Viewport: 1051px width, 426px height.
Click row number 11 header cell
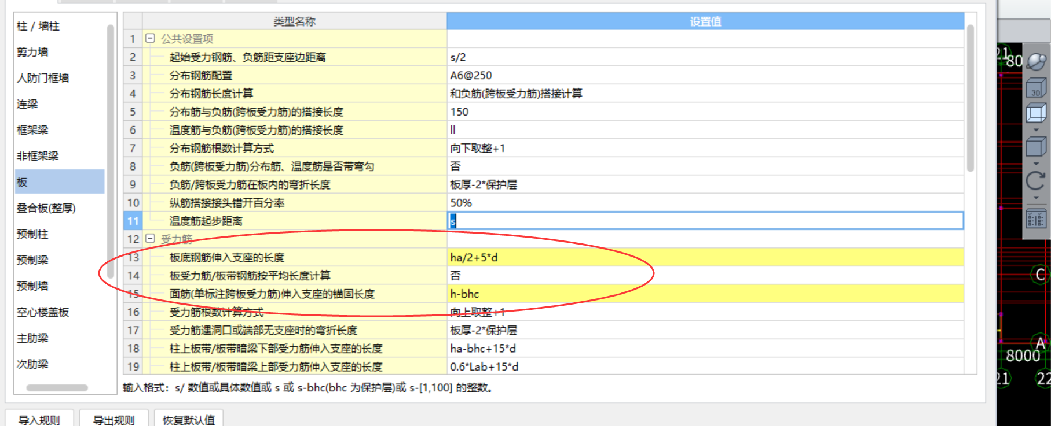(133, 221)
